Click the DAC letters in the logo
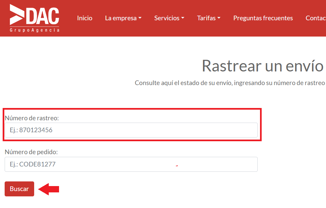326x208 pixels. coord(42,16)
